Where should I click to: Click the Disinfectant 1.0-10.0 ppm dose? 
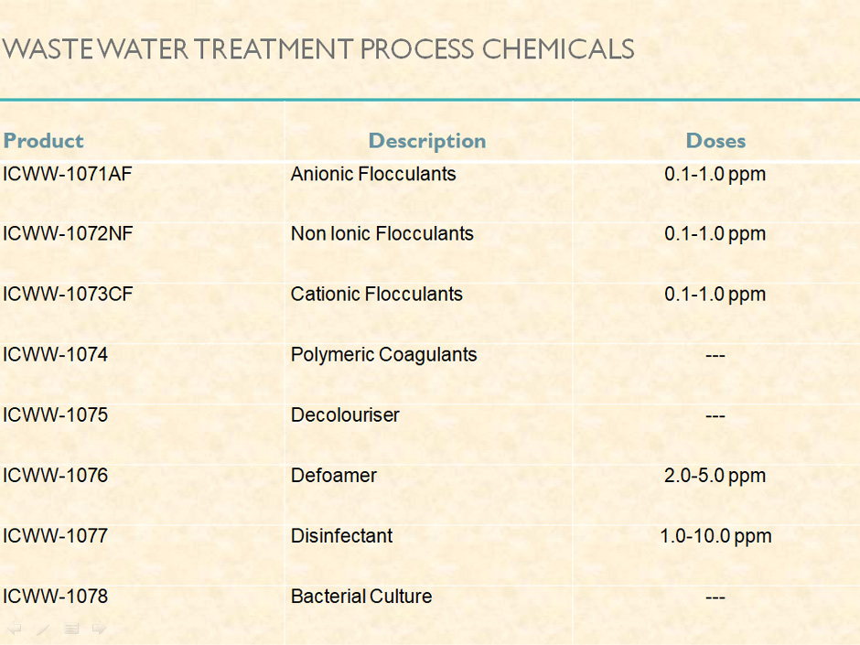click(x=715, y=536)
